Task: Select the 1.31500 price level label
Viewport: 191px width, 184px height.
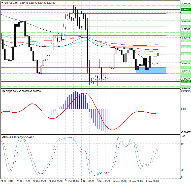Action: pos(185,54)
